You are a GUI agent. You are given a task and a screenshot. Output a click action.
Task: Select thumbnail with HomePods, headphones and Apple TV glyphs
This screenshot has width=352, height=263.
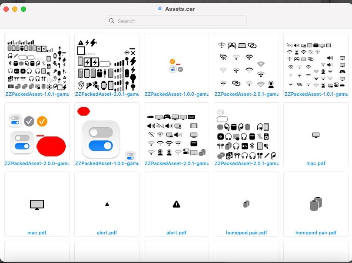point(246,134)
